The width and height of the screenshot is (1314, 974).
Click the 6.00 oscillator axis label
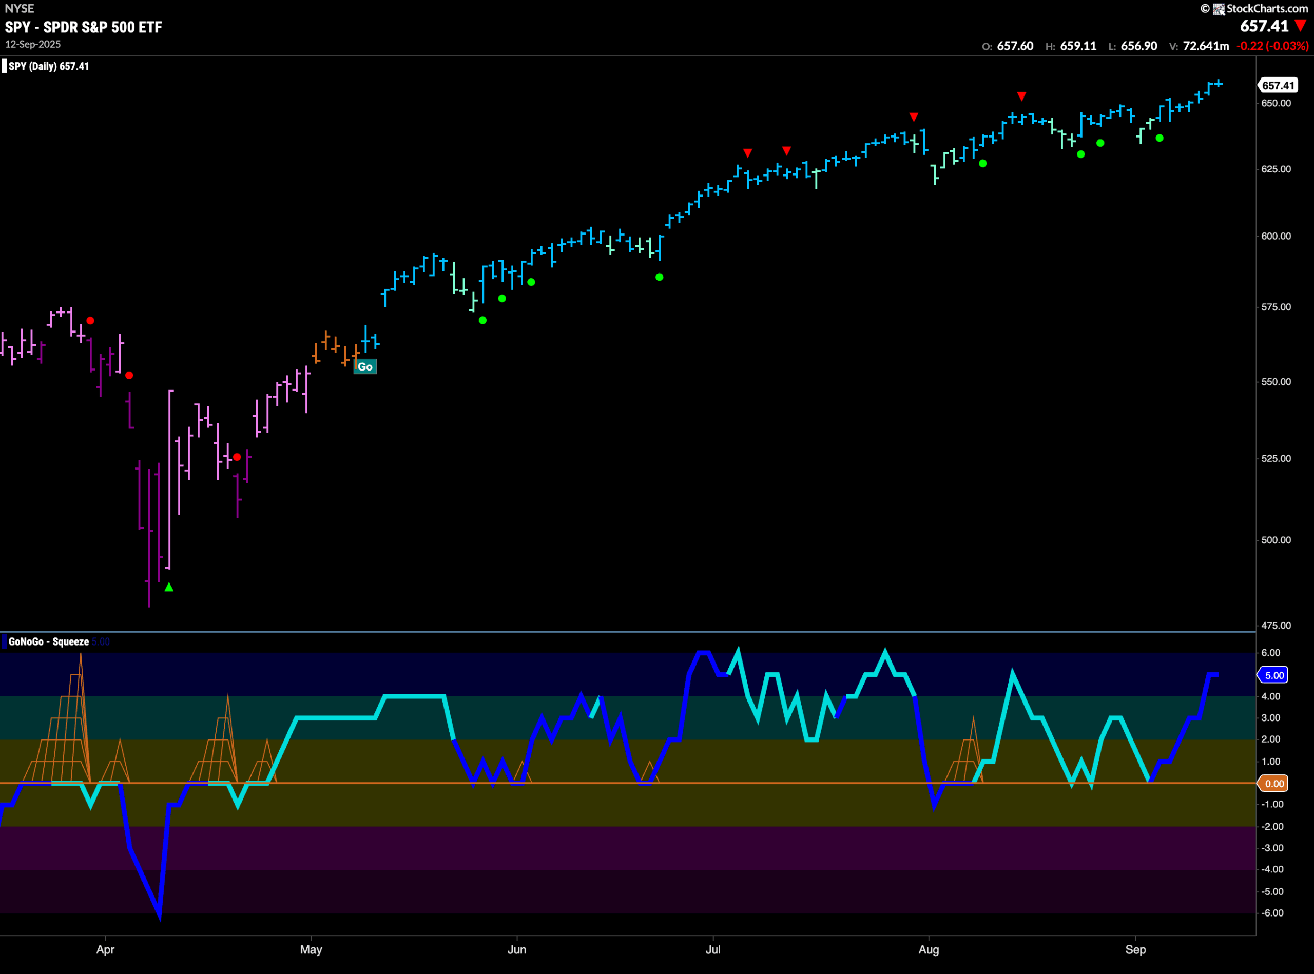tap(1270, 653)
